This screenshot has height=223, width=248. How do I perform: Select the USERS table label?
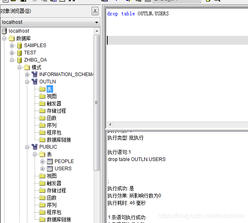(63, 169)
